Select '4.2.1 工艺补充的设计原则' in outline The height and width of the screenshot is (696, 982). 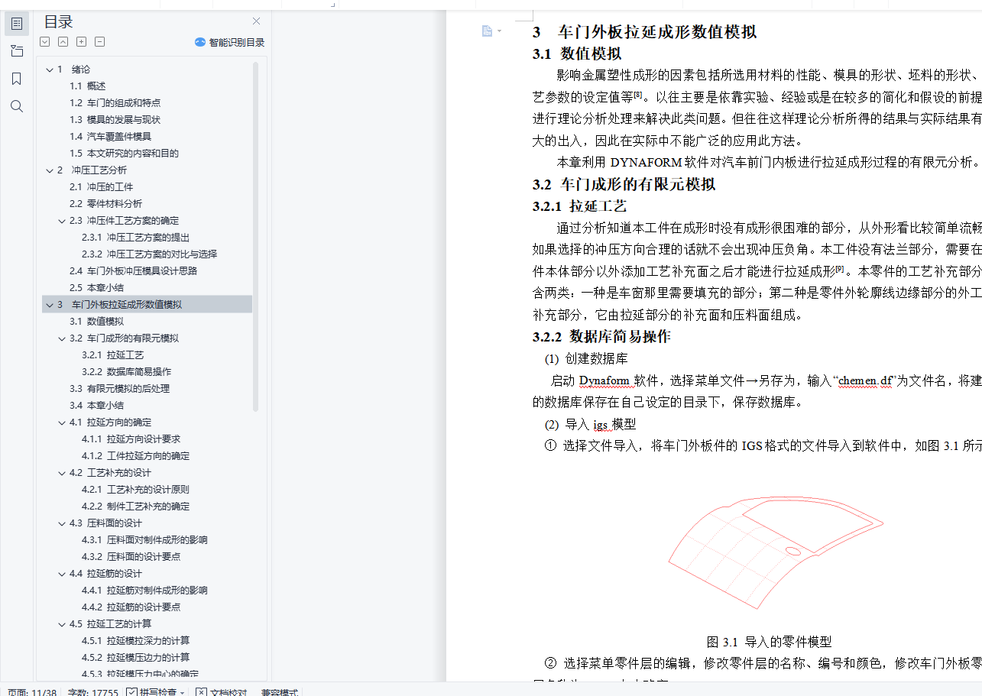[135, 490]
